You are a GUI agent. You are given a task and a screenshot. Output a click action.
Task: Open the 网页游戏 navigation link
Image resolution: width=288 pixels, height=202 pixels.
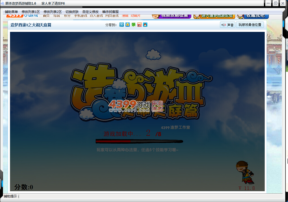pyautogui.click(x=112, y=16)
